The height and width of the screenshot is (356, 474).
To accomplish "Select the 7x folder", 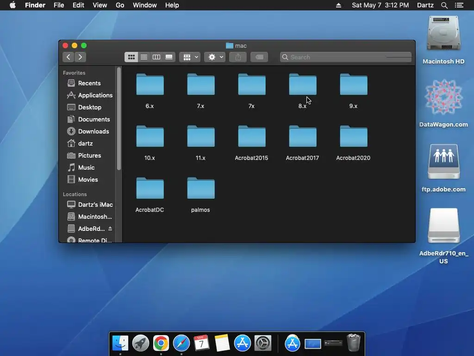I will click(x=252, y=85).
